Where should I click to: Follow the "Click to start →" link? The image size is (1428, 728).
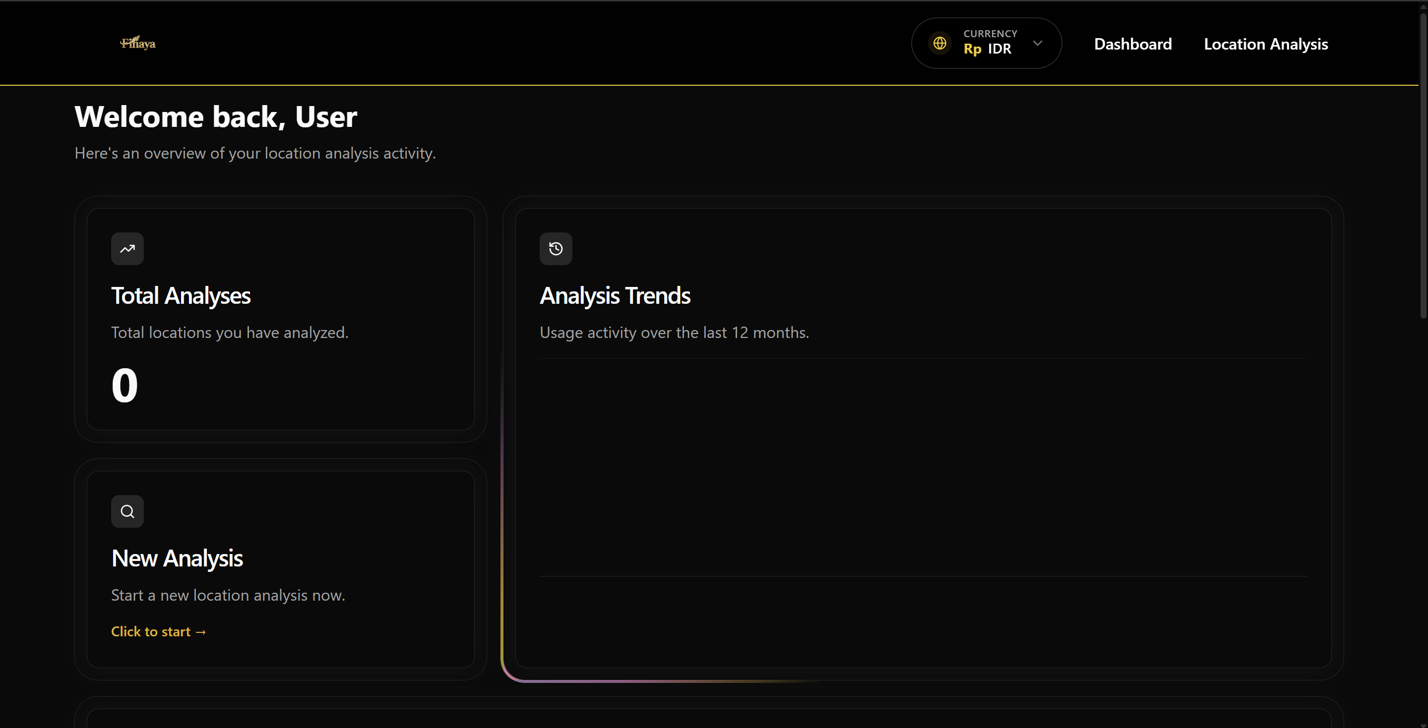159,631
